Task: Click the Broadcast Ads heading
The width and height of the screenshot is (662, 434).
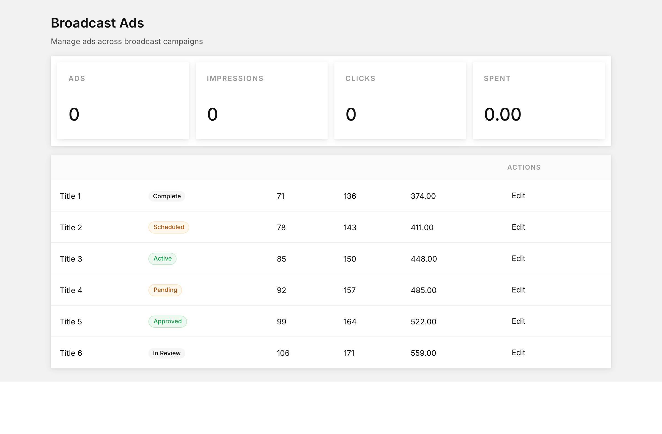Action: click(x=97, y=23)
